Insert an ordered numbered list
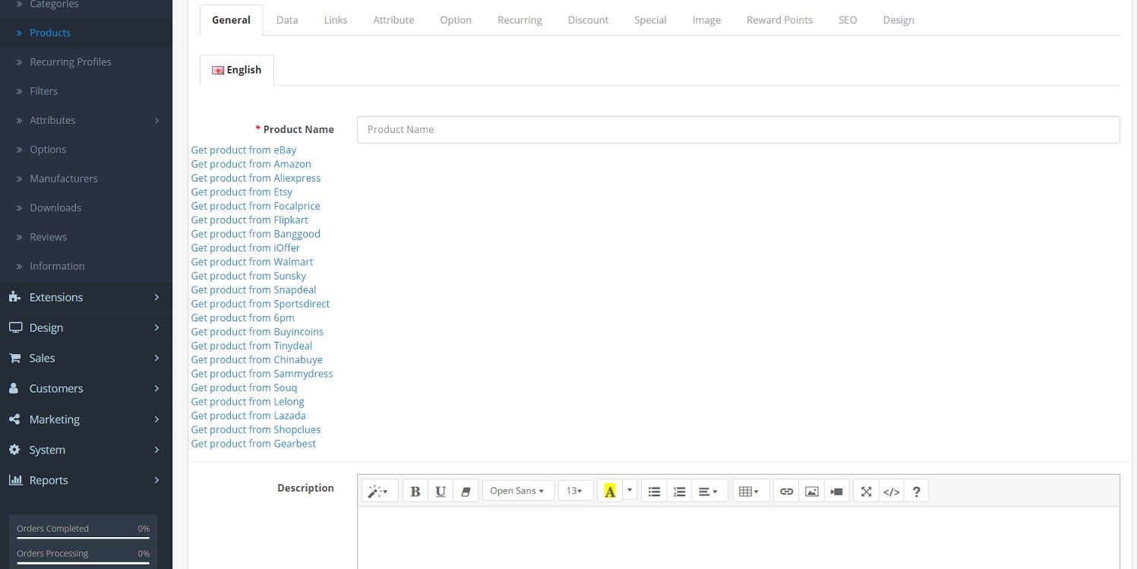Screen dimensions: 1137x569 [x=679, y=492]
